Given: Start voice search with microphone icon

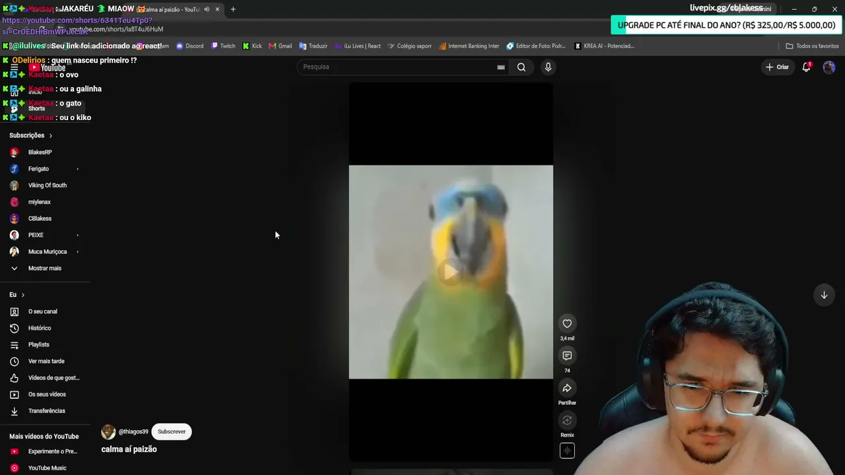Looking at the screenshot, I should coord(548,67).
